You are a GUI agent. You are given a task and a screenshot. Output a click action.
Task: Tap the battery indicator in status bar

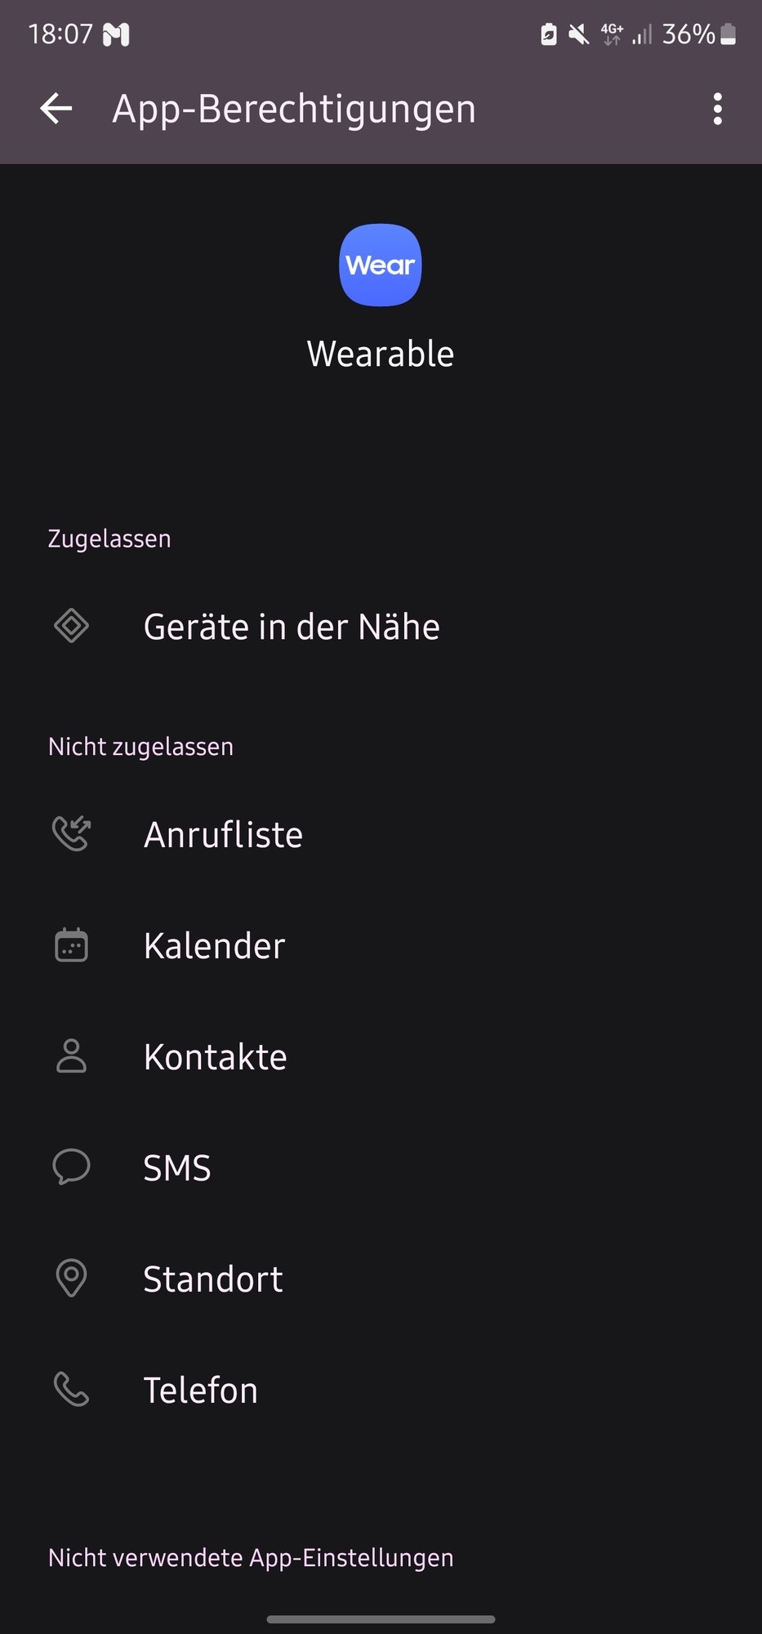click(729, 34)
